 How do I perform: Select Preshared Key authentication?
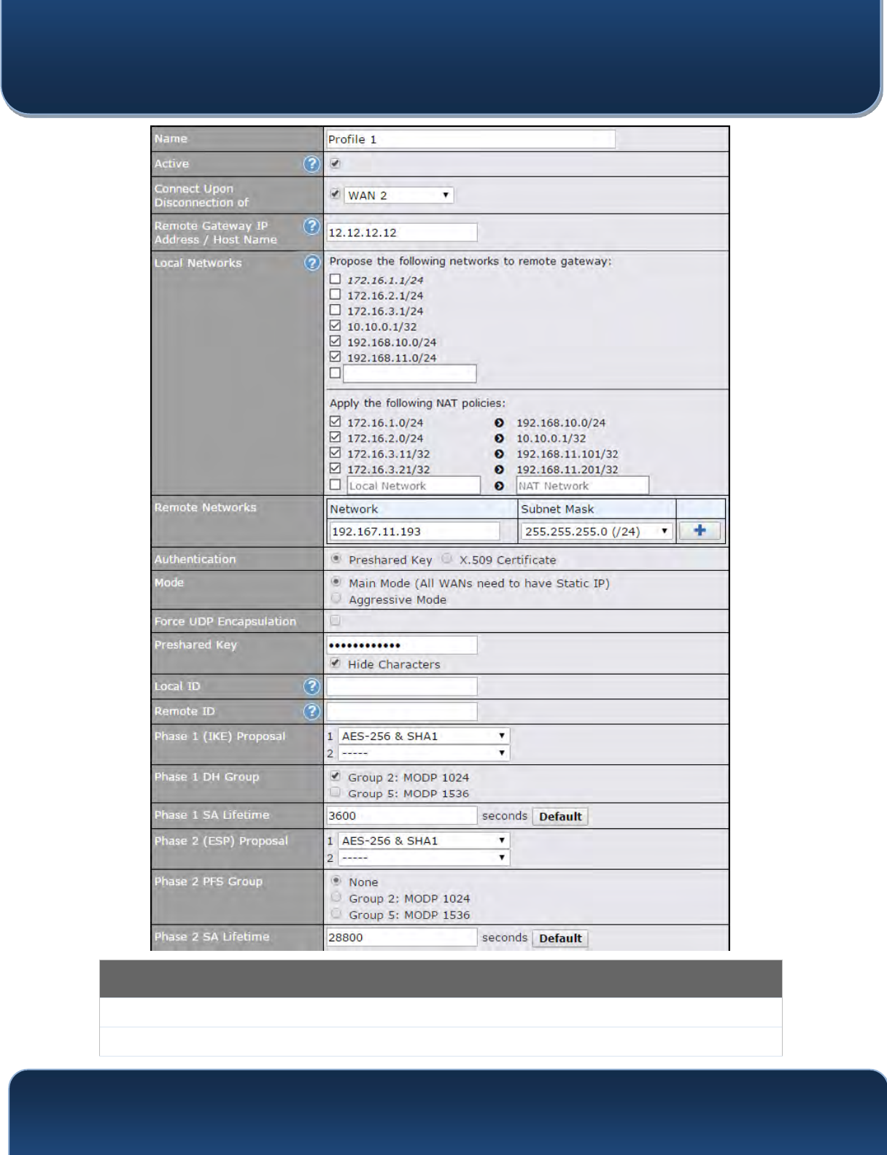pos(336,559)
